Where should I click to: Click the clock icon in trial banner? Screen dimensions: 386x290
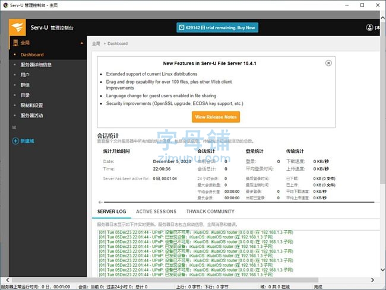(182, 27)
